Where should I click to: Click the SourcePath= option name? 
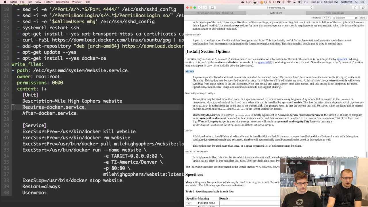193,35
